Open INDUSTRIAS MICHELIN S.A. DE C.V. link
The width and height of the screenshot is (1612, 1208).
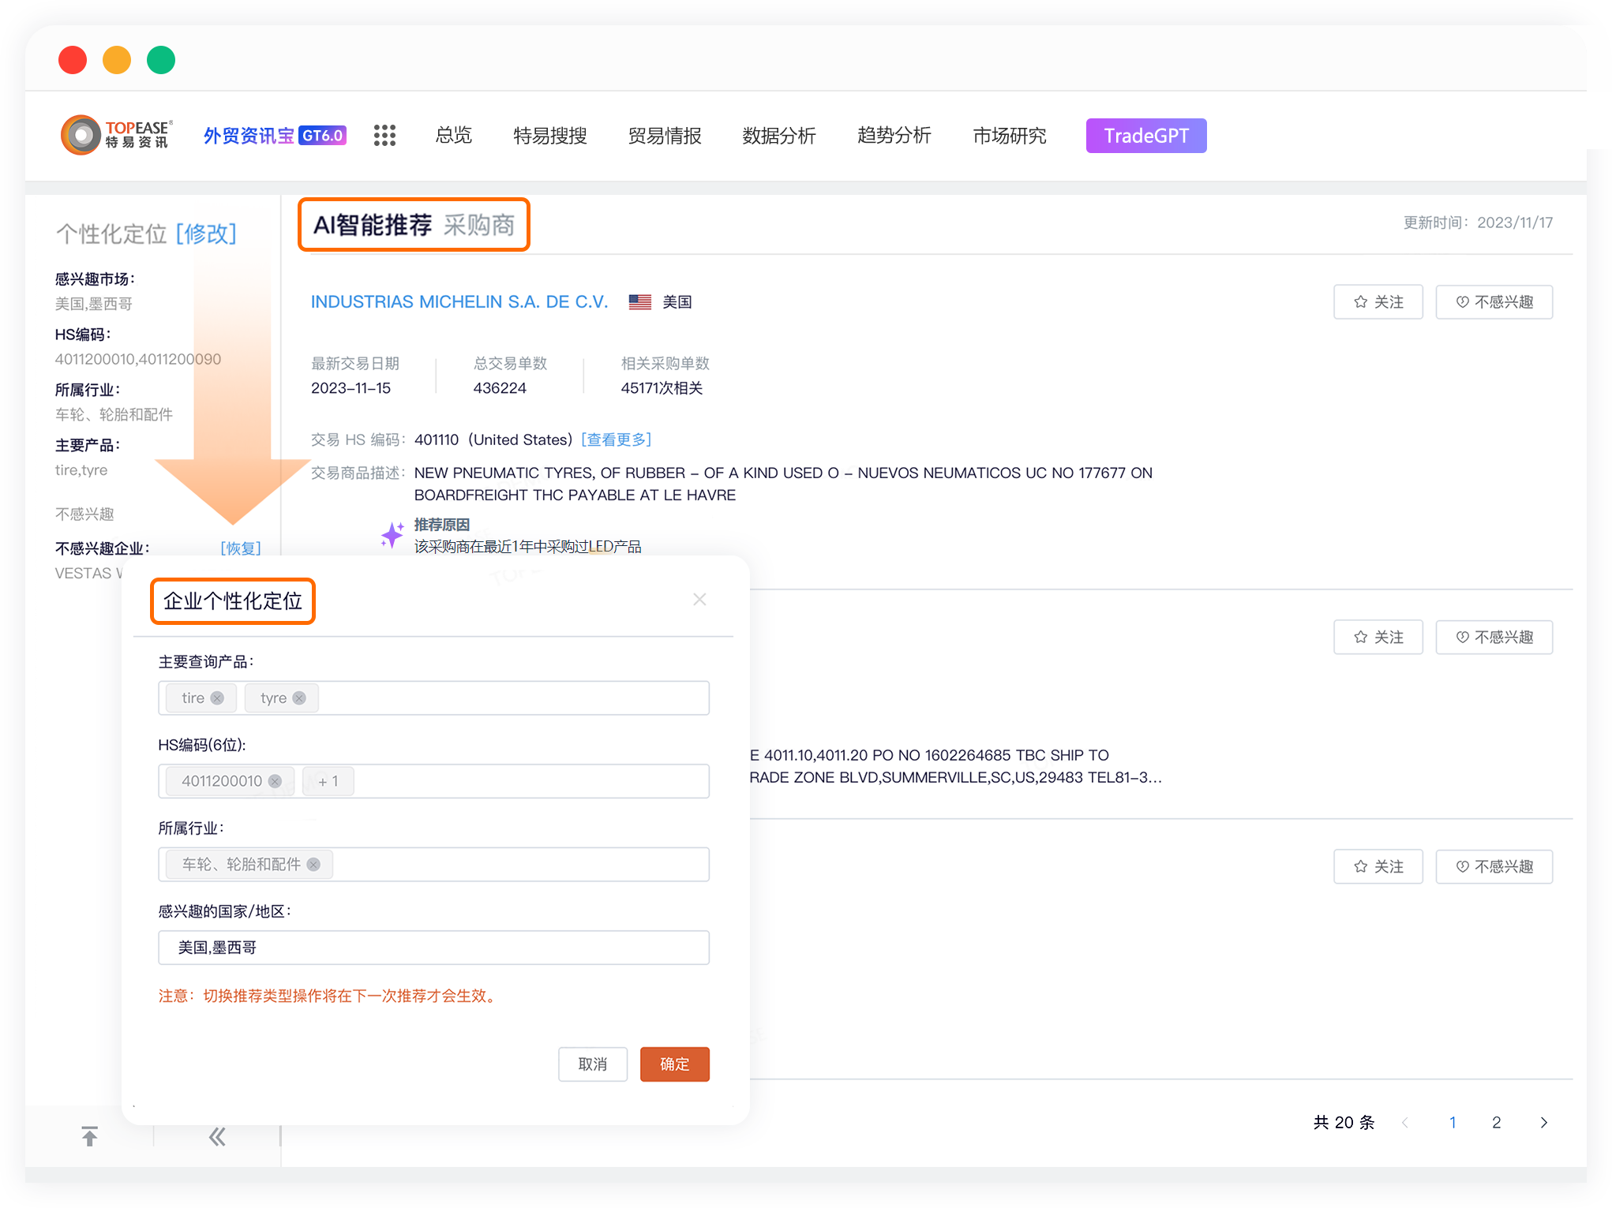[459, 302]
